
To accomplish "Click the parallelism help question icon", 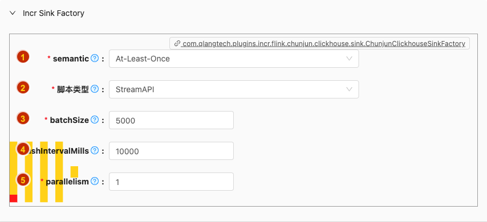I will pos(95,182).
